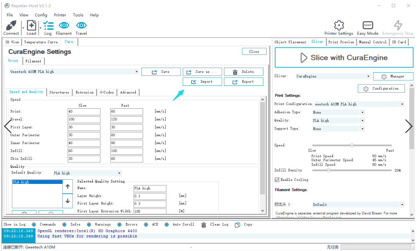
Task: Open the Geeetech A10M PLA high profile dropdown
Action: coord(137,72)
